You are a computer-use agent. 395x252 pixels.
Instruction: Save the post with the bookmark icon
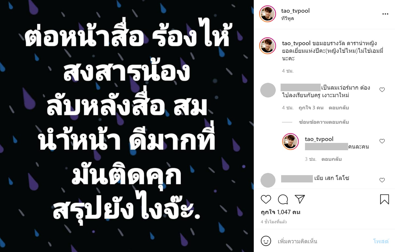point(384,199)
